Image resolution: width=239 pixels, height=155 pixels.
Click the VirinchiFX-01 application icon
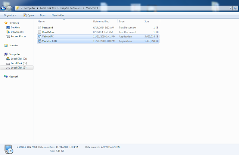pos(40,41)
